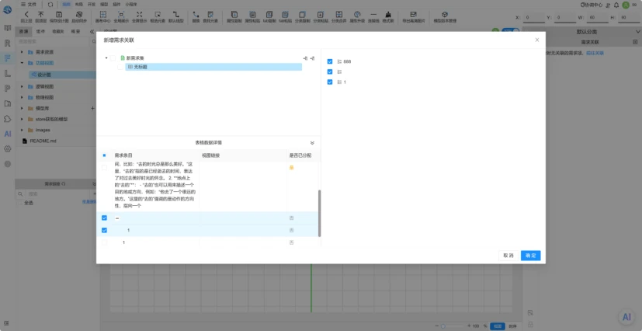Expand the store获取的模型 folder
The height and width of the screenshot is (331, 642).
(x=22, y=119)
